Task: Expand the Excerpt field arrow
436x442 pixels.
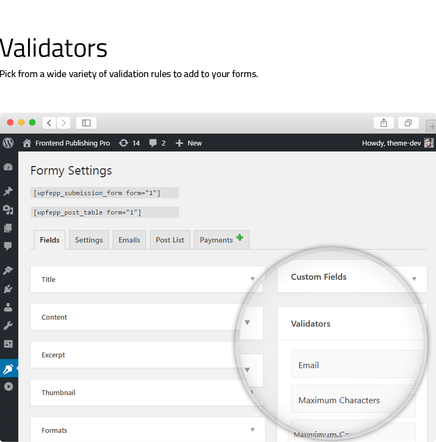Action: coord(247,370)
